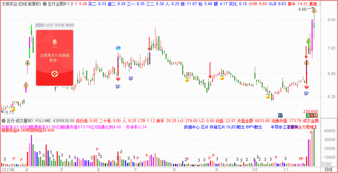Viewport: 338px width, 173px height.
Task: Click the 8.86 high price label
Action: coord(302,9)
